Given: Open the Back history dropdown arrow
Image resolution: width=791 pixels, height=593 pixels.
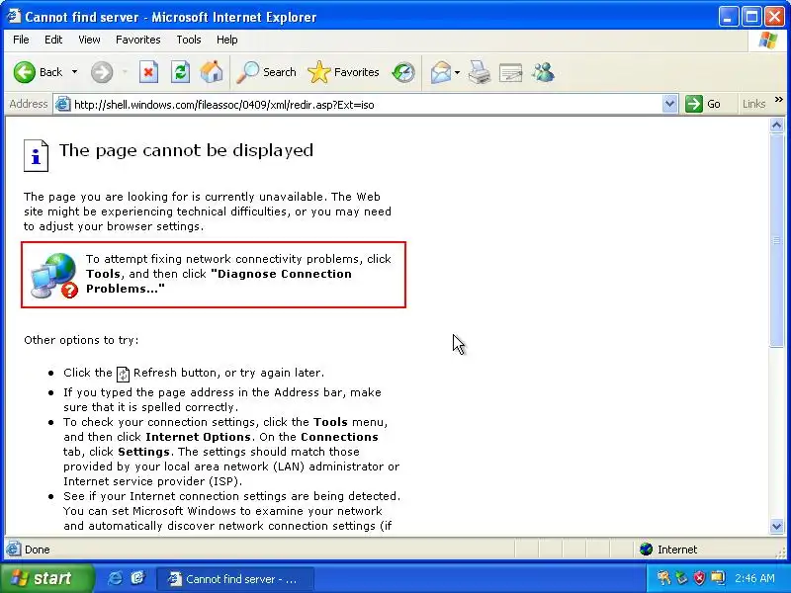Looking at the screenshot, I should (x=75, y=72).
